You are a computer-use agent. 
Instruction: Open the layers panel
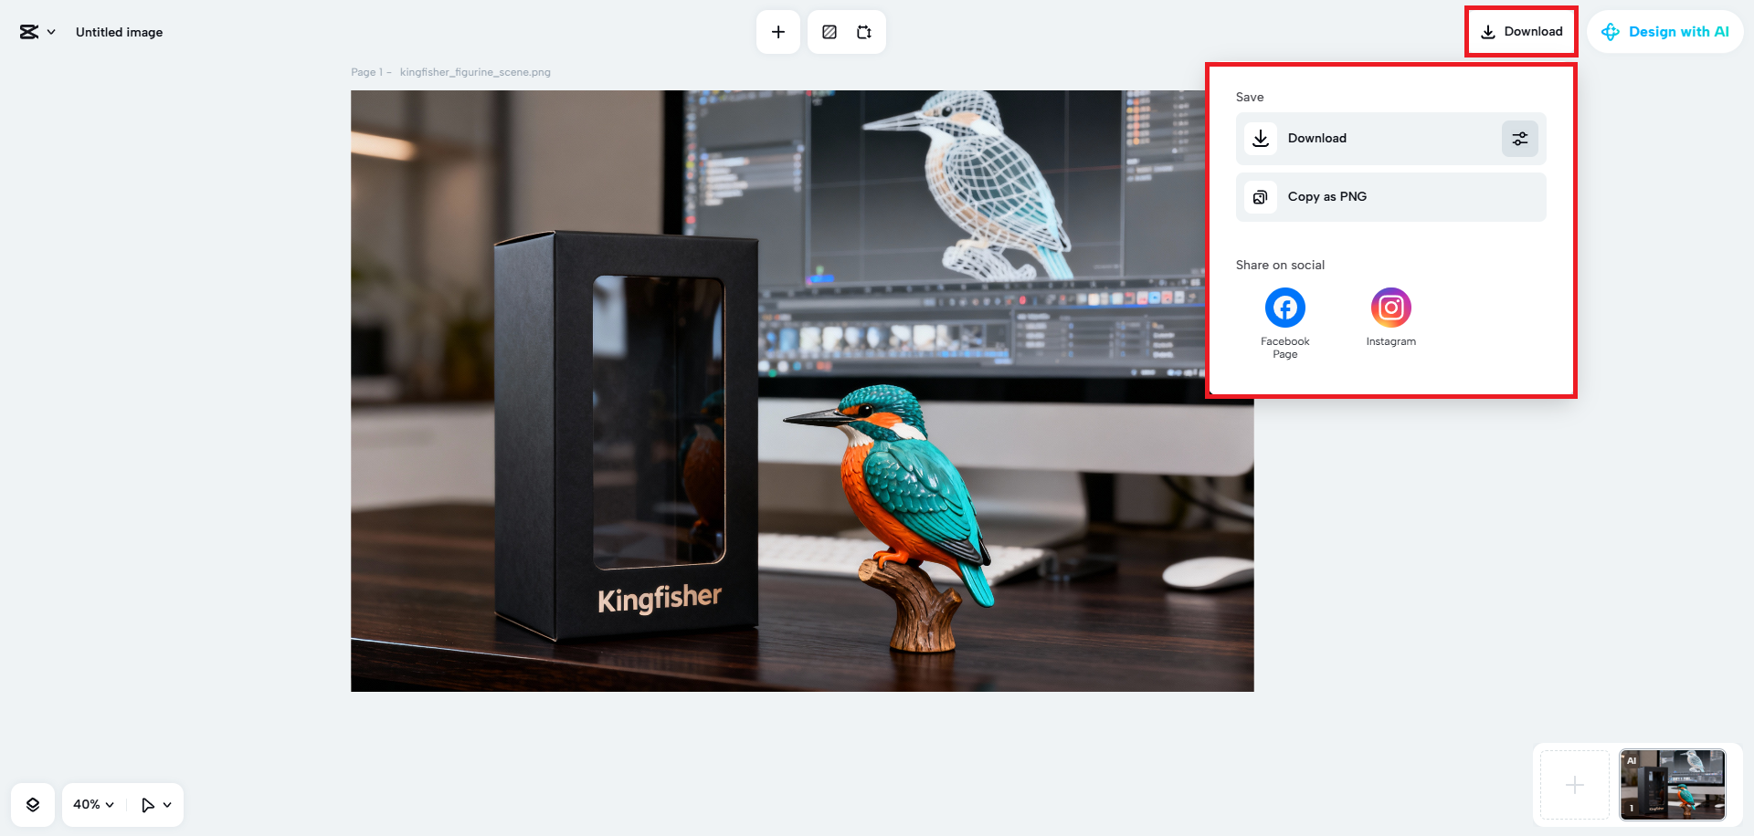[33, 804]
